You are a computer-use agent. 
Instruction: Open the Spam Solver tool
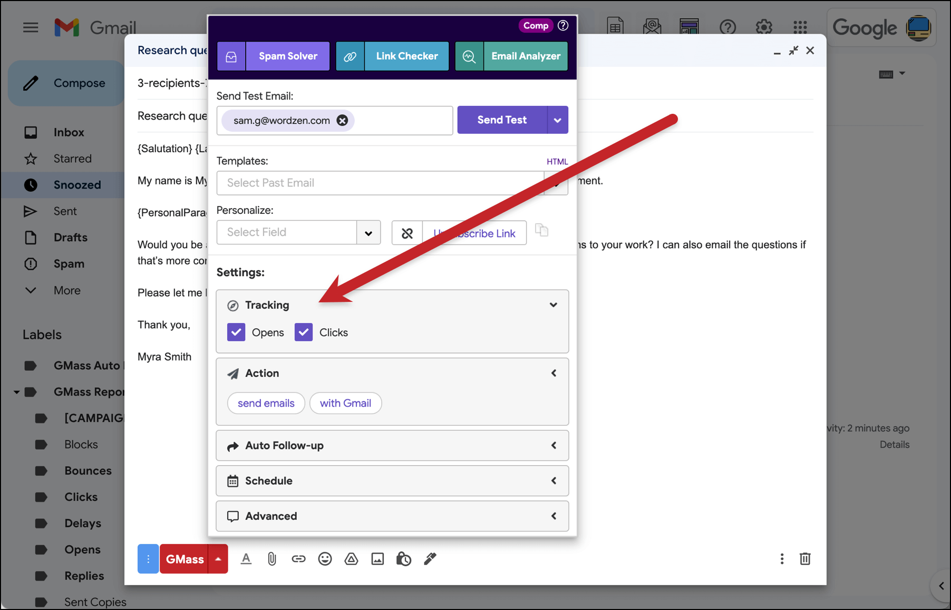288,56
